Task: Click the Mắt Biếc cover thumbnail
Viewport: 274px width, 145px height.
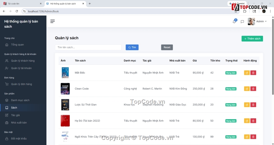Action: pyautogui.click(x=65, y=73)
